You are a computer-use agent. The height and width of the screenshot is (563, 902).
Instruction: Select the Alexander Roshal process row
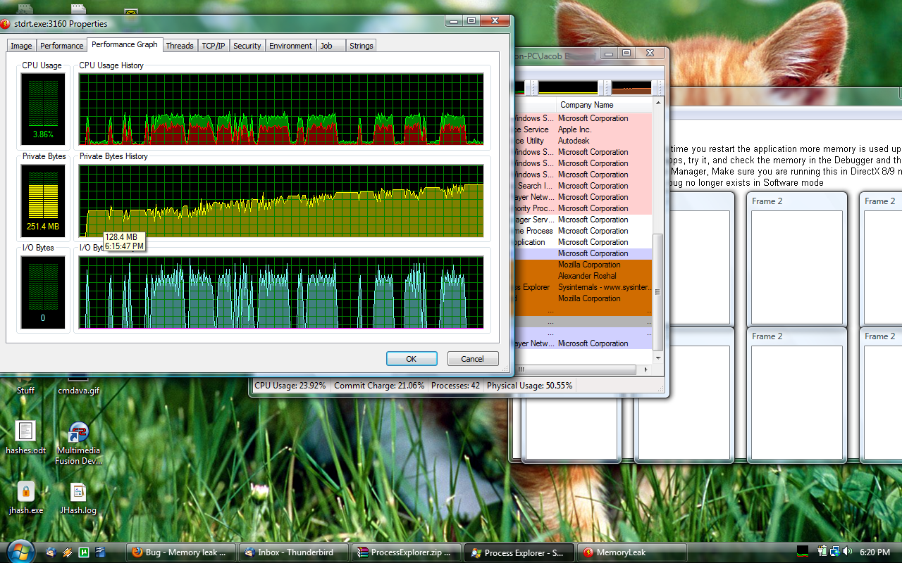pyautogui.click(x=587, y=276)
